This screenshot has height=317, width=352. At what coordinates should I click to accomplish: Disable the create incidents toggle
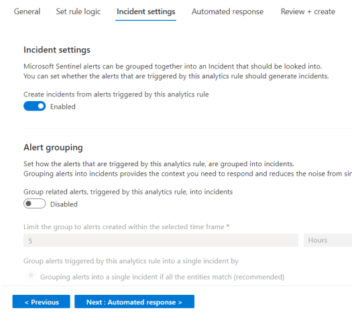click(35, 106)
